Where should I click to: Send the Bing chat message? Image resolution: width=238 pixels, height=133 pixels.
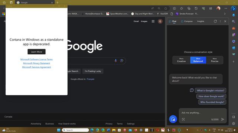coord(223,119)
